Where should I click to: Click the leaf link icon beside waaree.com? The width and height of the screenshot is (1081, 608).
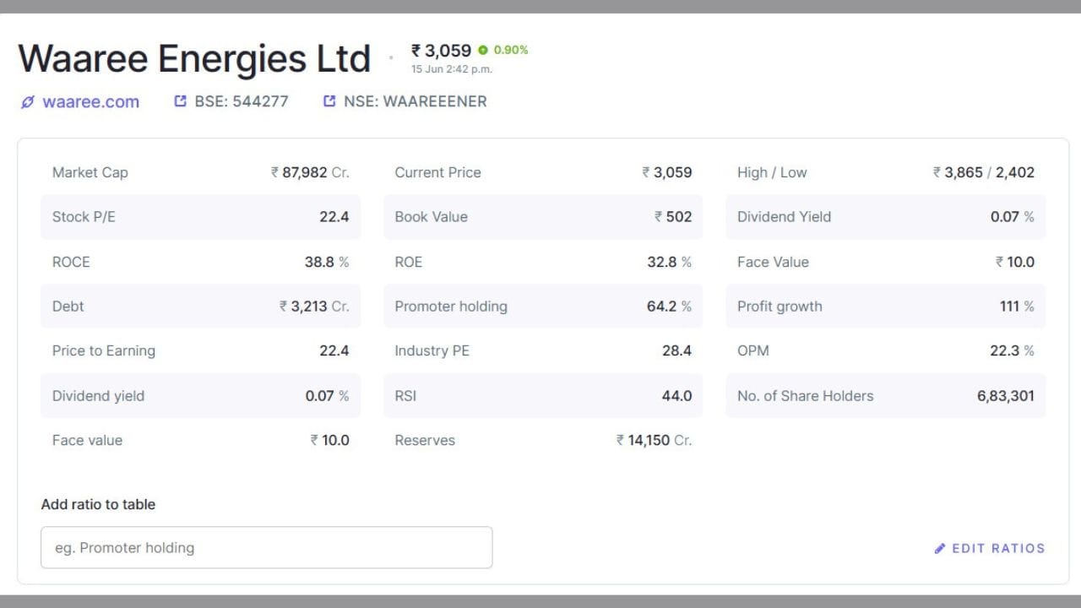coord(28,102)
